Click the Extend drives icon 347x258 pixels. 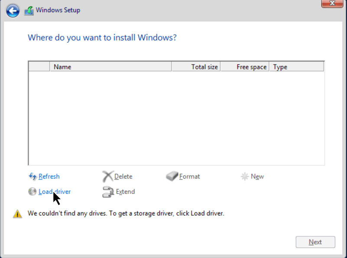pos(108,192)
